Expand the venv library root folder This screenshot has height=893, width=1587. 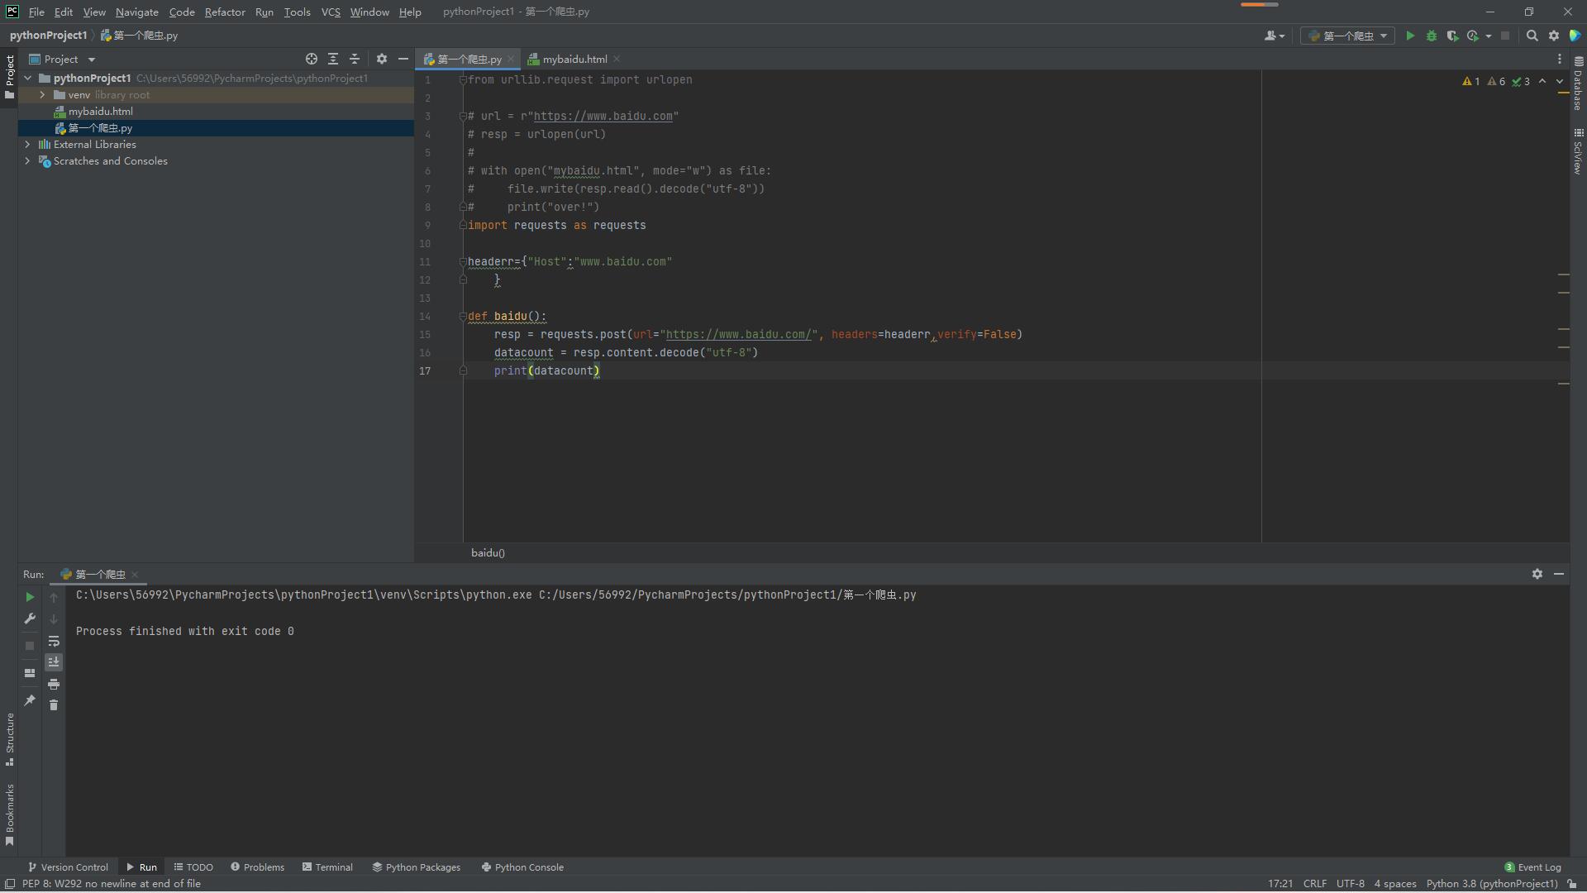(x=42, y=95)
